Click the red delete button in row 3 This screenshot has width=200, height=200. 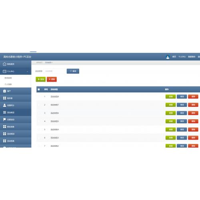(x=193, y=113)
